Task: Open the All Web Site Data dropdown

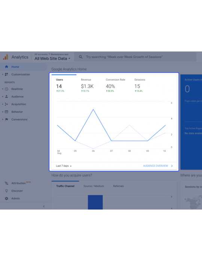Action: coord(52,59)
